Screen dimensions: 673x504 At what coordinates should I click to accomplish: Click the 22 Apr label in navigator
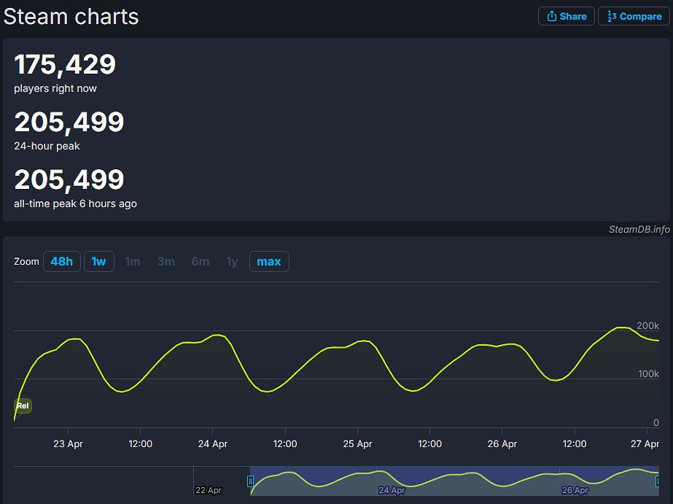tap(209, 490)
